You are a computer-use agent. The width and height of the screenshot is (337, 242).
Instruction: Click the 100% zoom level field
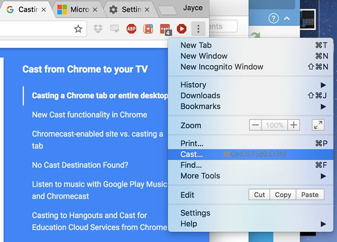[x=274, y=125]
